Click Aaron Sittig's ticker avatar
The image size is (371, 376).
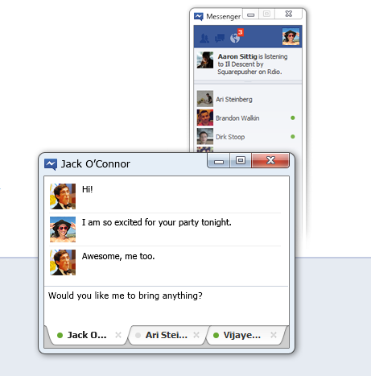click(205, 60)
